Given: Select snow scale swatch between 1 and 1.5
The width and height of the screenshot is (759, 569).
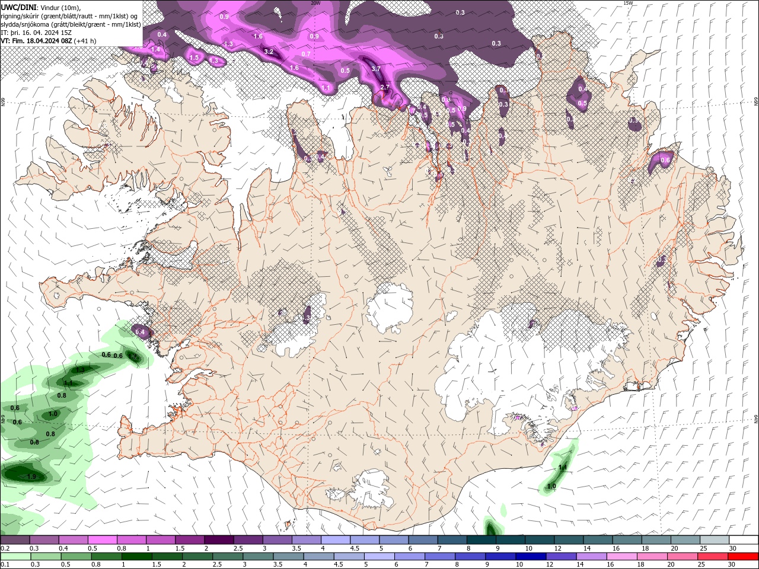Looking at the screenshot, I should pos(161,540).
